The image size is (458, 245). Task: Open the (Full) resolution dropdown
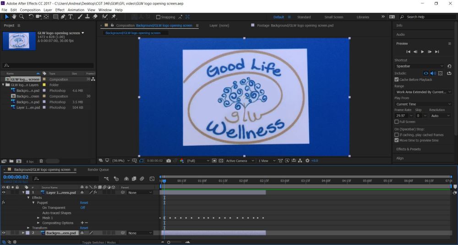click(x=198, y=161)
